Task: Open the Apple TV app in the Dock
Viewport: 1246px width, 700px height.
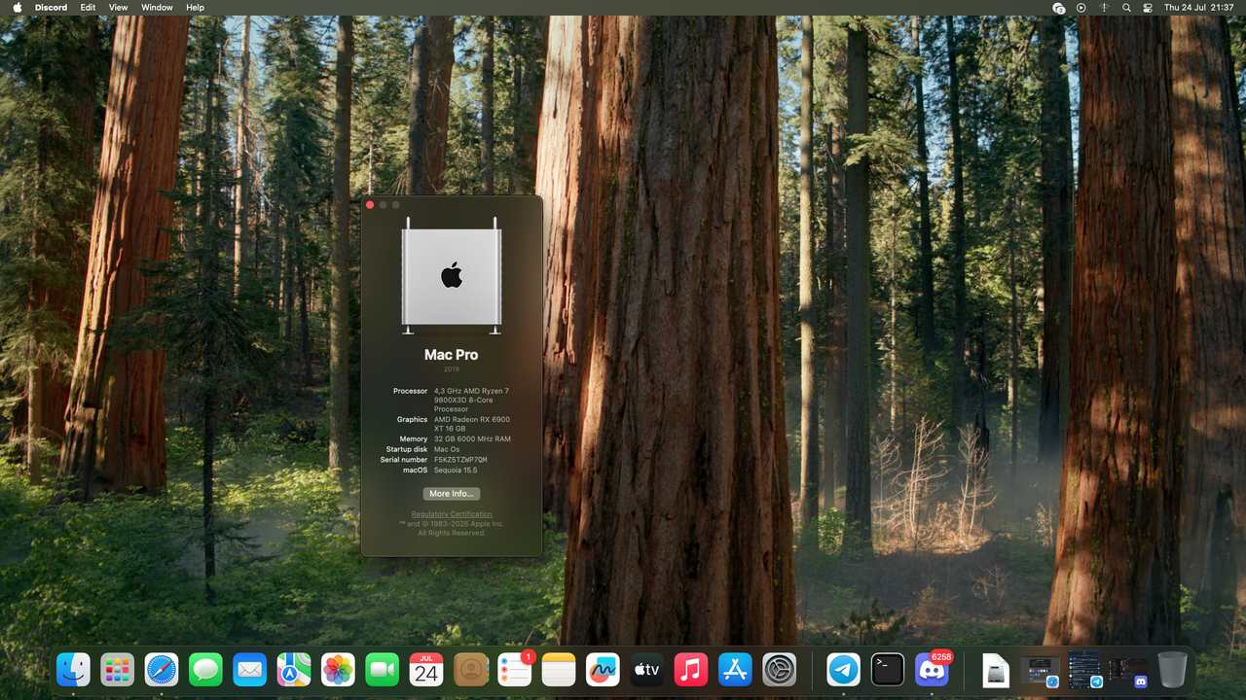Action: click(647, 670)
